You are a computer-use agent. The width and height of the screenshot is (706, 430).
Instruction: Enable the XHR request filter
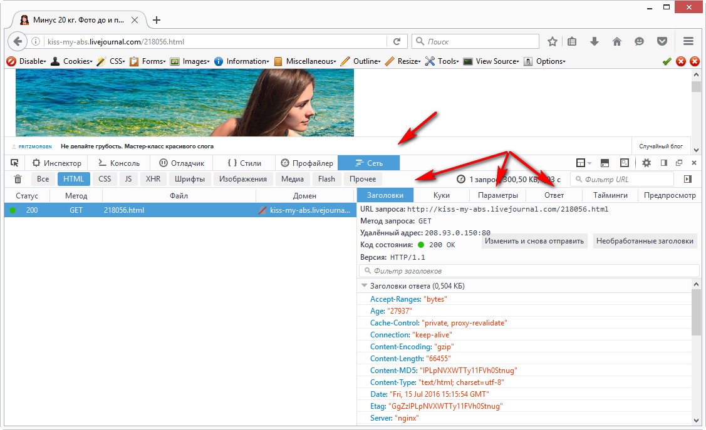point(153,179)
